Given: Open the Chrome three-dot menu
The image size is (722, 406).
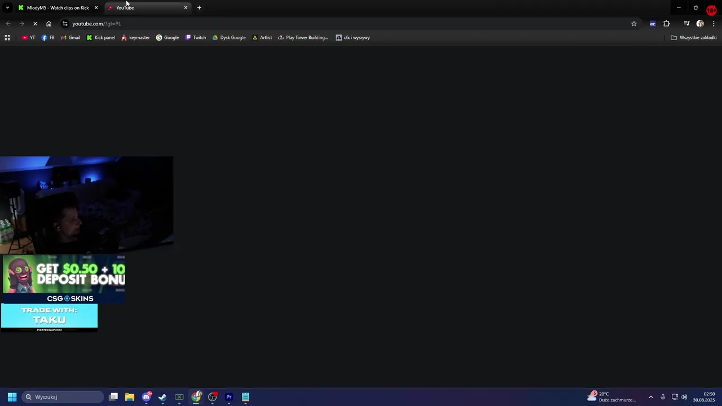Looking at the screenshot, I should coord(714,24).
